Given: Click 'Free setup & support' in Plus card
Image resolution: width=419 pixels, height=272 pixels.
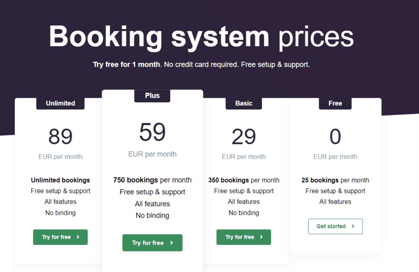Looking at the screenshot, I should pyautogui.click(x=152, y=192).
